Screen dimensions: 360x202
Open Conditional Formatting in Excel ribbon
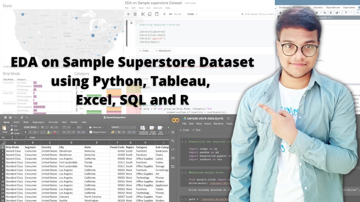[x=143, y=130]
